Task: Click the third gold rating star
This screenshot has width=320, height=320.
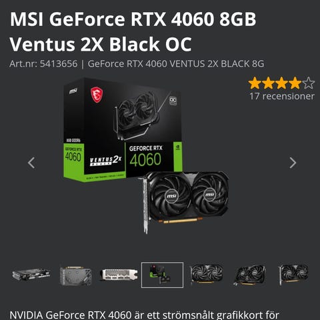Action: point(281,83)
